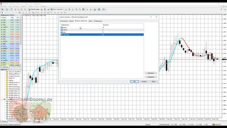The image size is (227, 128).
Task: Open the profiles dropdown arrow
Action: pos(9,9)
